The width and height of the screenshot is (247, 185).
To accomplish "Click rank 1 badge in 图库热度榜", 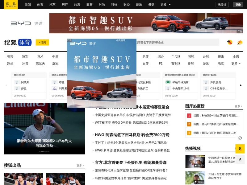I will point(189,115).
